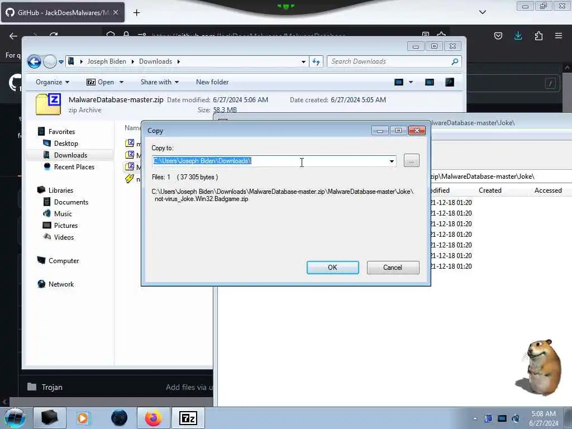Open the Firefox hamburger menu
Image resolution: width=572 pixels, height=429 pixels.
(559, 36)
